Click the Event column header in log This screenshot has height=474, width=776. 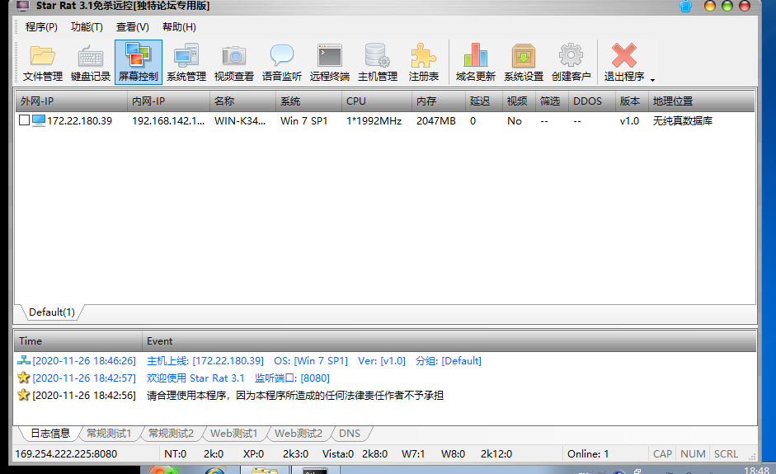coord(449,341)
